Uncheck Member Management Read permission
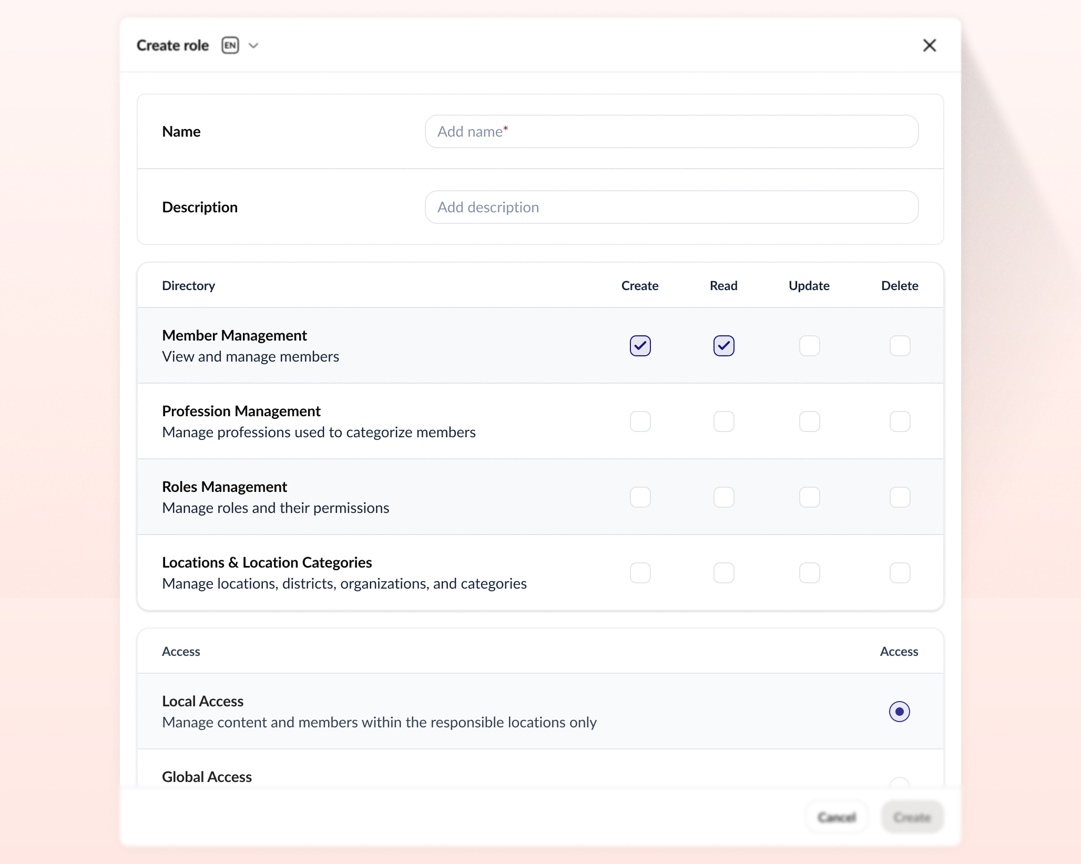Screen dimensions: 1081x864 tap(723, 346)
